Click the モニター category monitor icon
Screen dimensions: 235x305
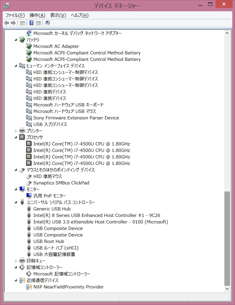(22, 189)
